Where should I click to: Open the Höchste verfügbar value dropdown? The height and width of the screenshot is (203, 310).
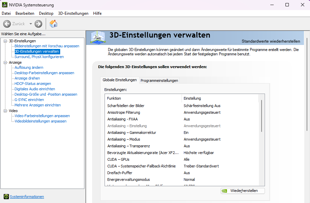click(x=199, y=153)
